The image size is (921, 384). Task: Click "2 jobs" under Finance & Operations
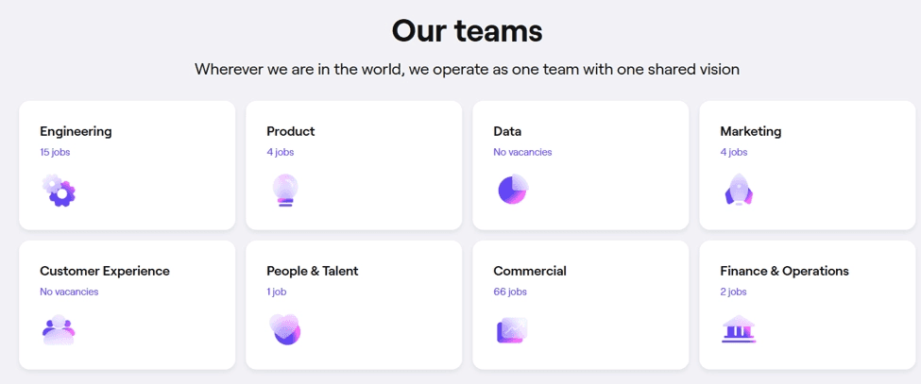[x=734, y=292]
